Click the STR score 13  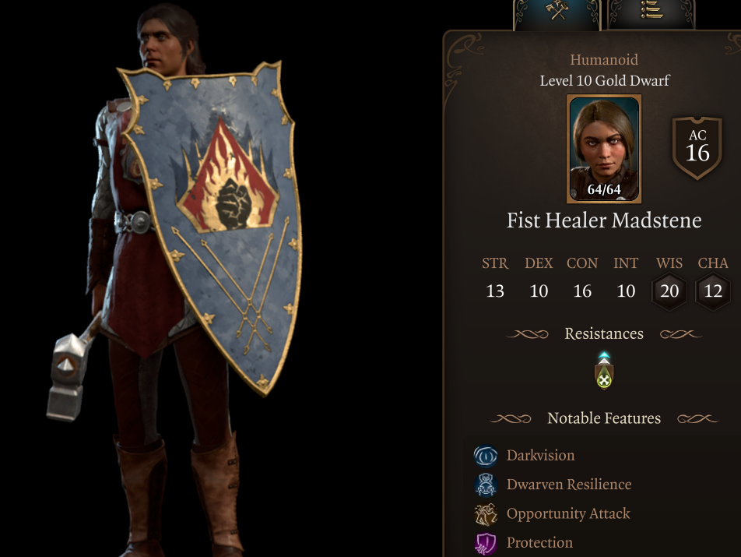point(495,291)
